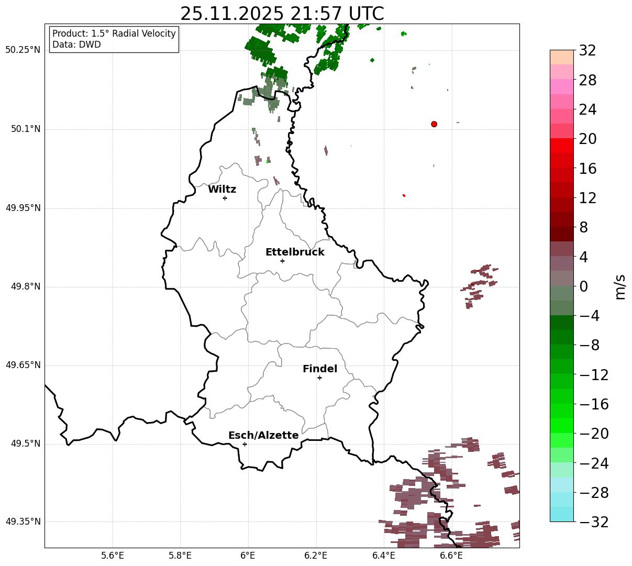Click the "Product: 1.5° Radial Velocity" legend line
This screenshot has width=632, height=566.
coord(114,34)
